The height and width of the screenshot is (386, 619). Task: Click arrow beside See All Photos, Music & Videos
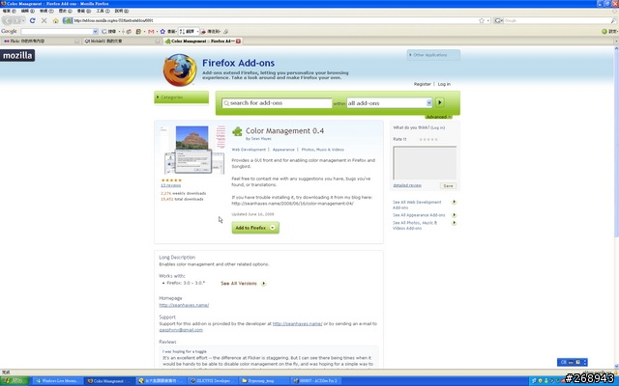coord(454,223)
